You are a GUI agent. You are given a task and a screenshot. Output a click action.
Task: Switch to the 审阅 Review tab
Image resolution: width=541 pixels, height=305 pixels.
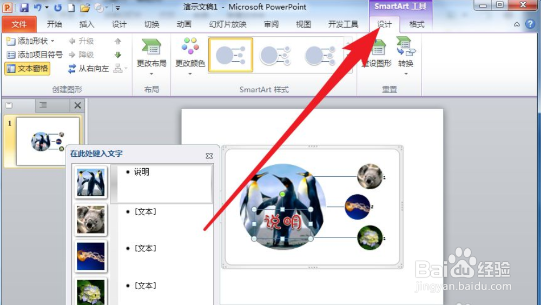tap(271, 24)
